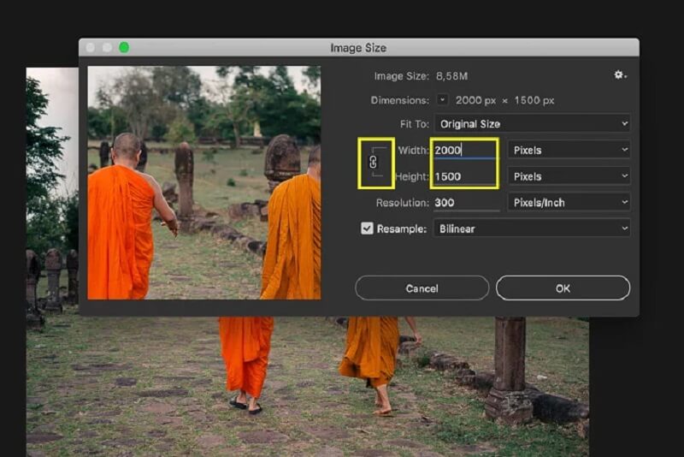Viewport: 684px width, 457px height.
Task: Close the Image Size dialog window
Action: (91, 48)
